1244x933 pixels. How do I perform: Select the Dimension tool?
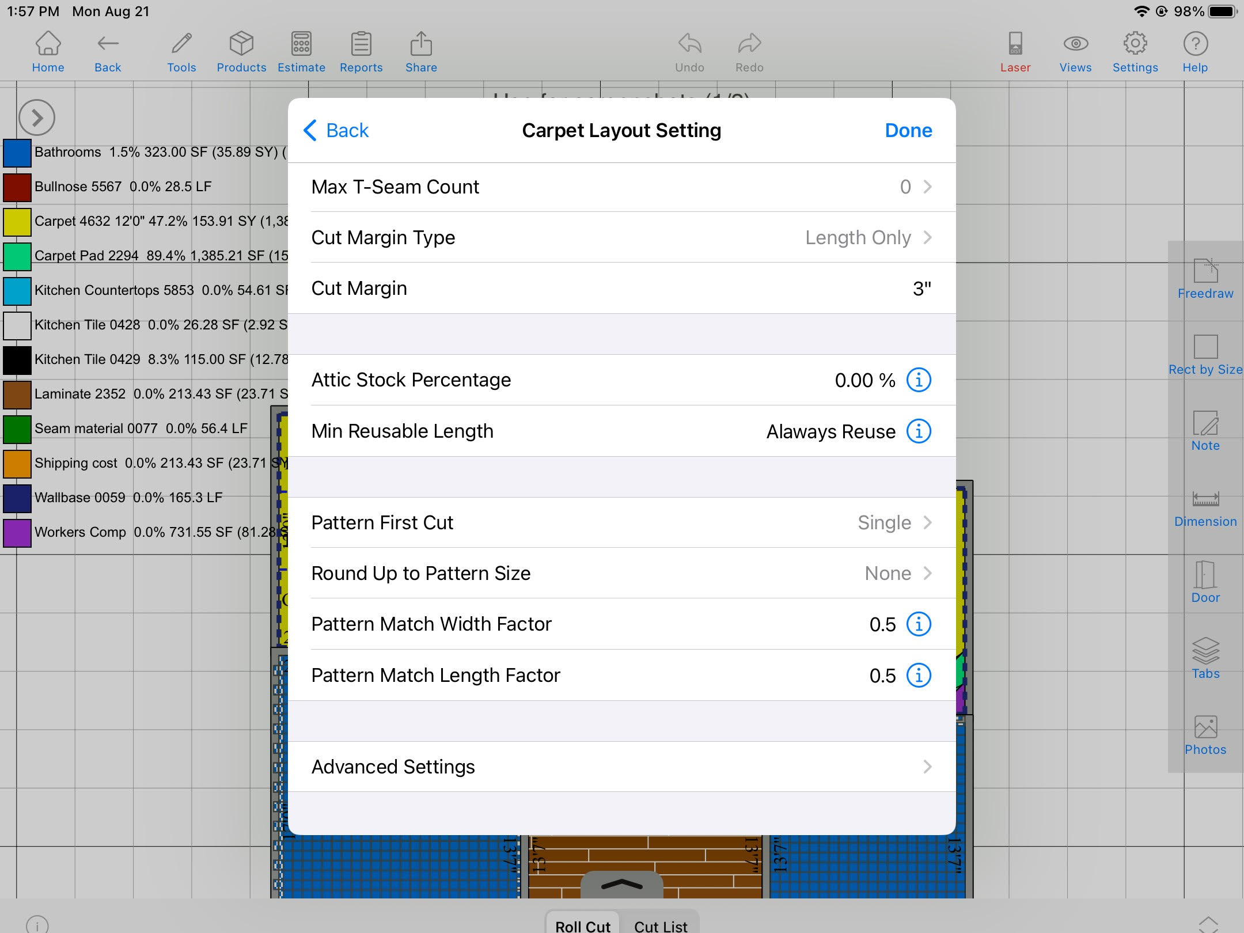pyautogui.click(x=1205, y=508)
